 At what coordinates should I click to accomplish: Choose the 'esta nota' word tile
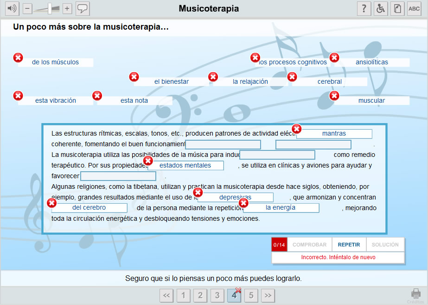[134, 101]
